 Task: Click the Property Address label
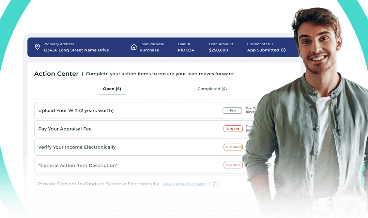[59, 44]
